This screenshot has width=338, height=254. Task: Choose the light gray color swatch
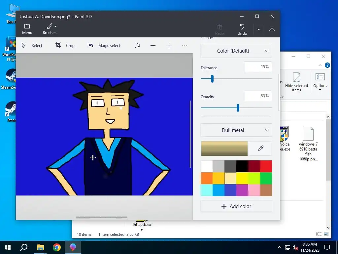(219, 166)
